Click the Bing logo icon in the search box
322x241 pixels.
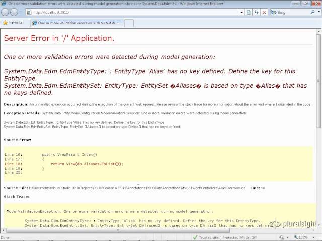click(274, 12)
